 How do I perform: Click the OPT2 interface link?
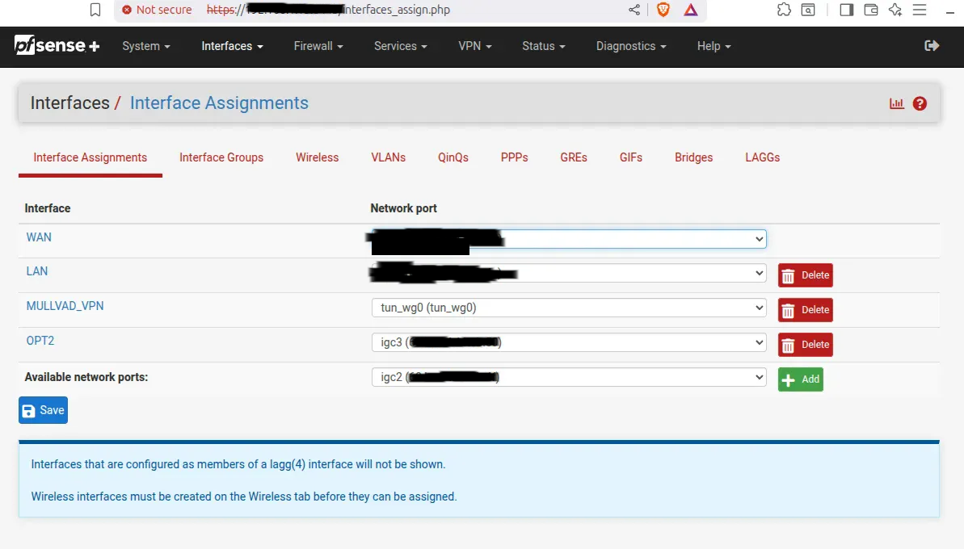[x=40, y=340]
